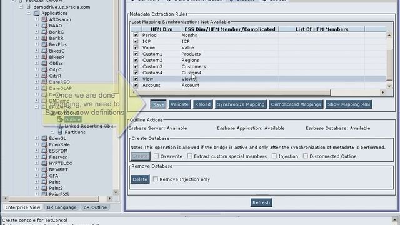400x225 pixels.
Task: Click the BankR application icon
Action: click(44, 38)
